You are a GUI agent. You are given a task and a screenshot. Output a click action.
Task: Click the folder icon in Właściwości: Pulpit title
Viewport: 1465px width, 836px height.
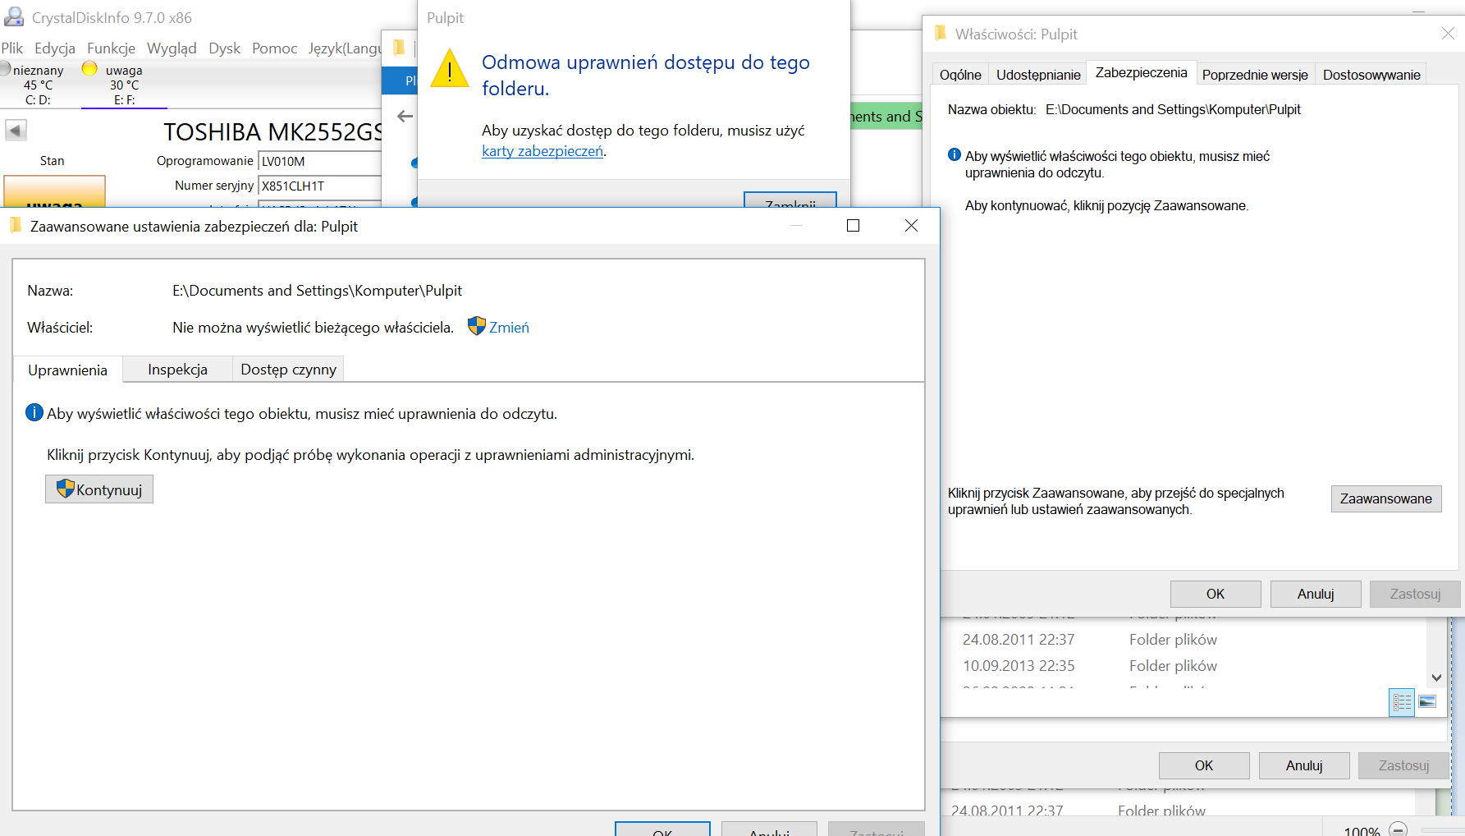(x=941, y=34)
